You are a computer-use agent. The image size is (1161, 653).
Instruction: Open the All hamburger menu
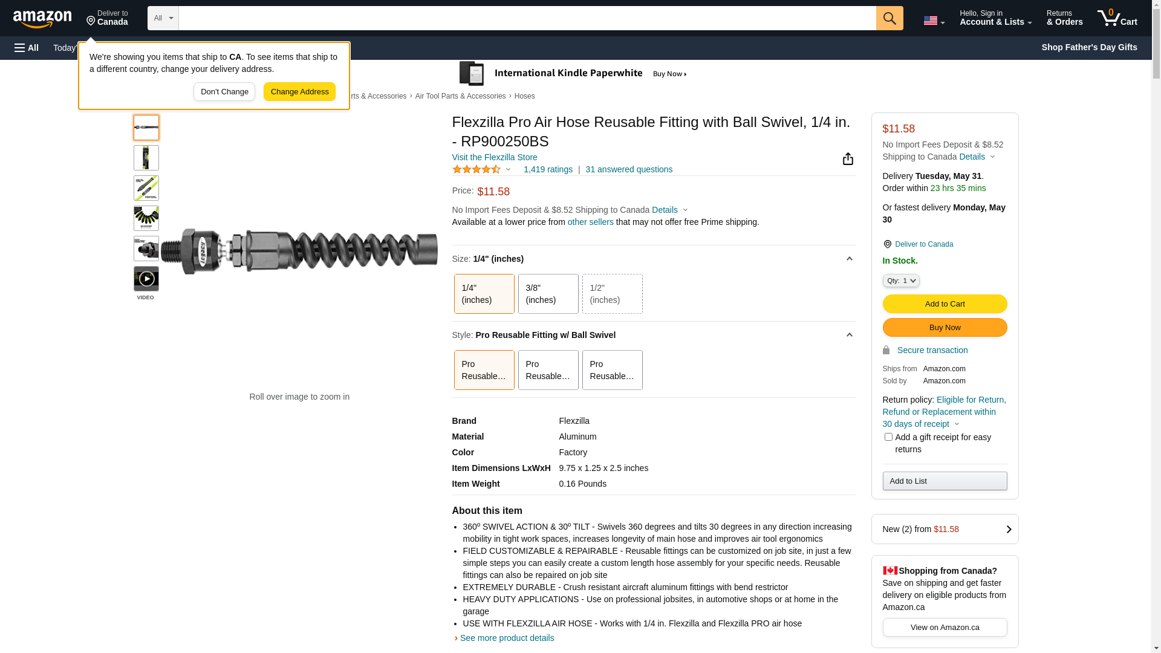(x=27, y=48)
